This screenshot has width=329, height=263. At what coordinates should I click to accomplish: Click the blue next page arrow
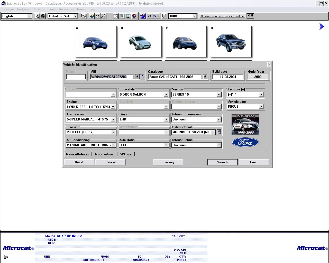(322, 26)
